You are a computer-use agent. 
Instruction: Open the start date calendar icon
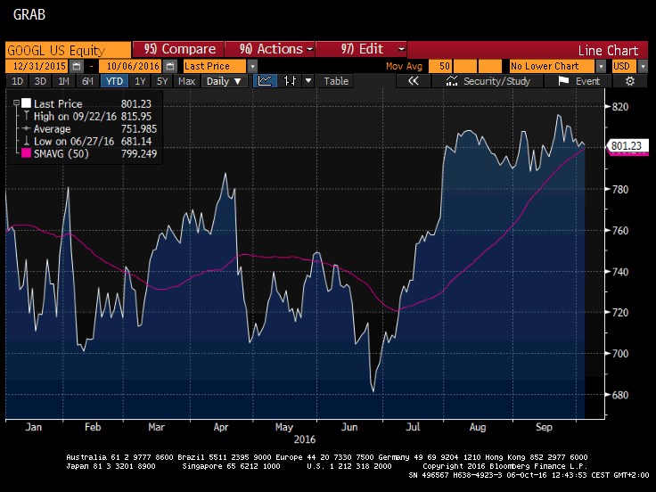point(76,66)
